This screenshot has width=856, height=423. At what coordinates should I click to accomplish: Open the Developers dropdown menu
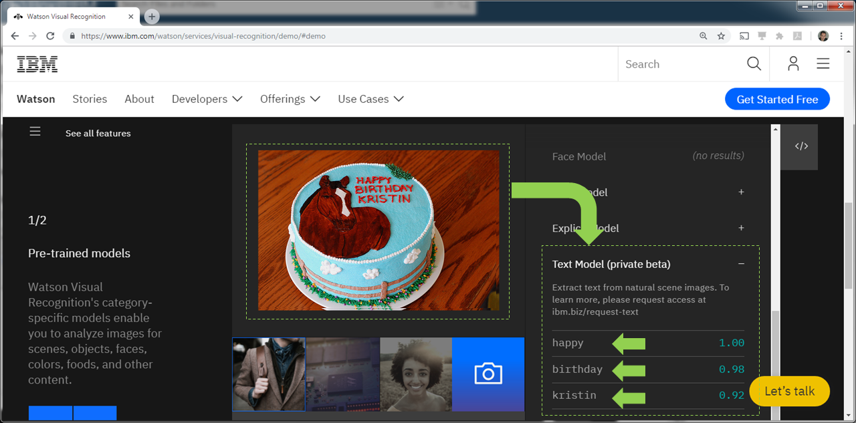[x=207, y=99]
